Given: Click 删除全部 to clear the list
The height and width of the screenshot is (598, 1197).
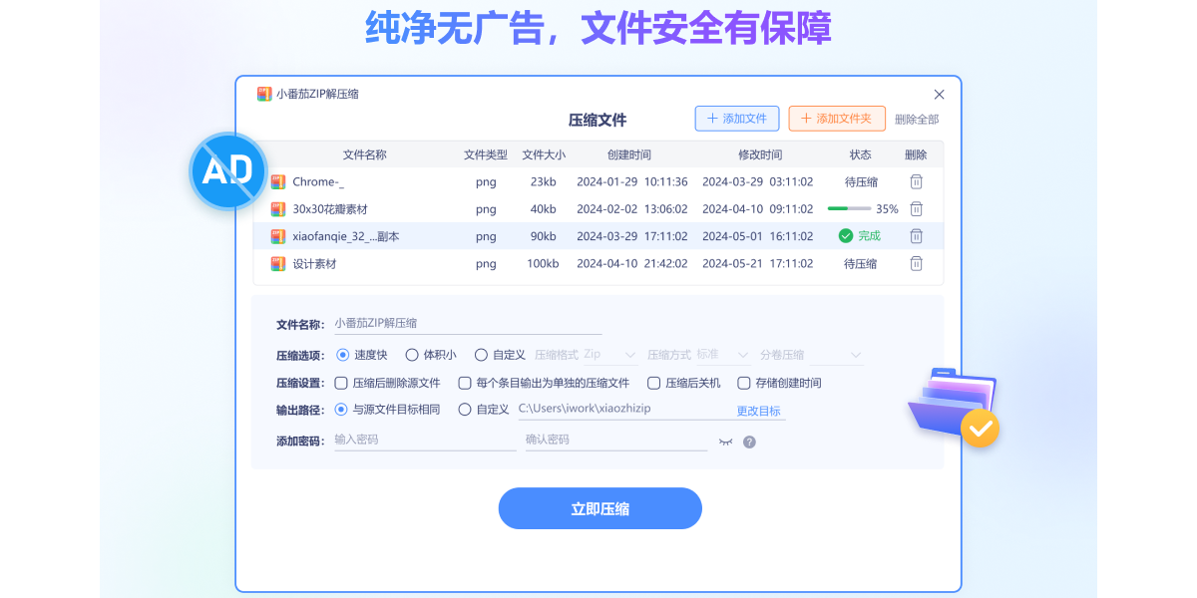Looking at the screenshot, I should pyautogui.click(x=917, y=120).
